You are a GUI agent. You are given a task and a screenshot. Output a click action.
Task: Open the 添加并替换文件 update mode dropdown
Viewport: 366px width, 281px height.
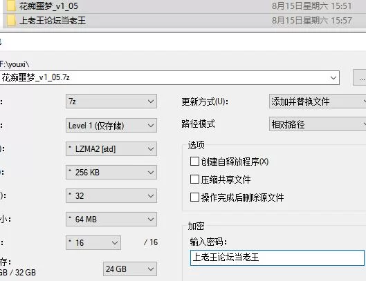point(318,101)
